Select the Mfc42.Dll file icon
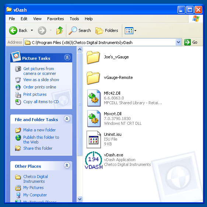The image size is (207, 207). pyautogui.click(x=94, y=98)
